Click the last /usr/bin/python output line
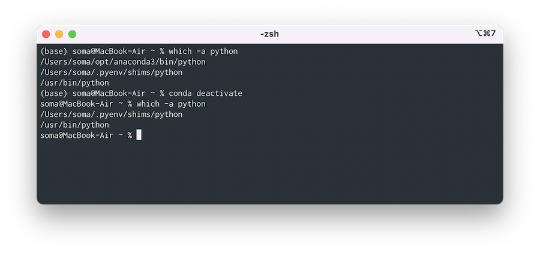The width and height of the screenshot is (540, 253). (x=75, y=125)
